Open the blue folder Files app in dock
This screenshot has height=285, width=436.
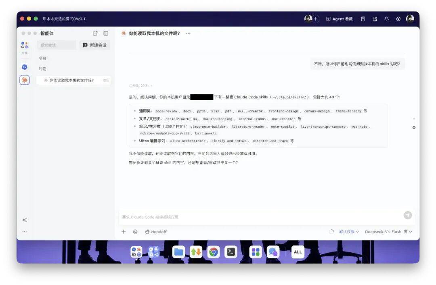[x=178, y=252]
